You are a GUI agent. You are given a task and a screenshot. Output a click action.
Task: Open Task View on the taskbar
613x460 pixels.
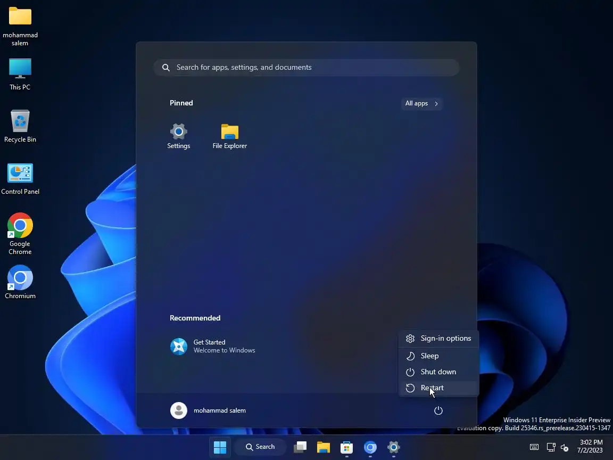300,447
